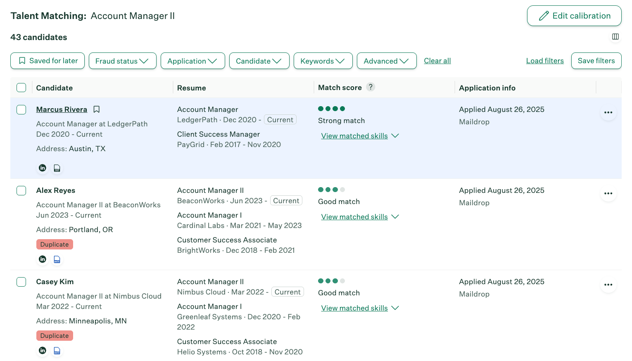Image resolution: width=632 pixels, height=361 pixels.
Task: Open the column display settings icon
Action: coord(615,37)
